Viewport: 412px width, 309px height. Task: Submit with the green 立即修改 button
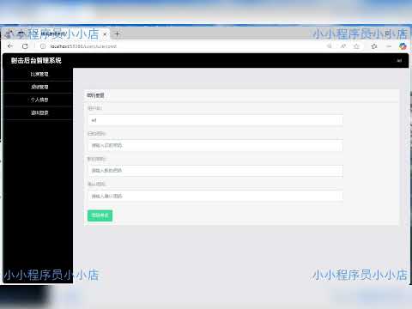tap(100, 215)
